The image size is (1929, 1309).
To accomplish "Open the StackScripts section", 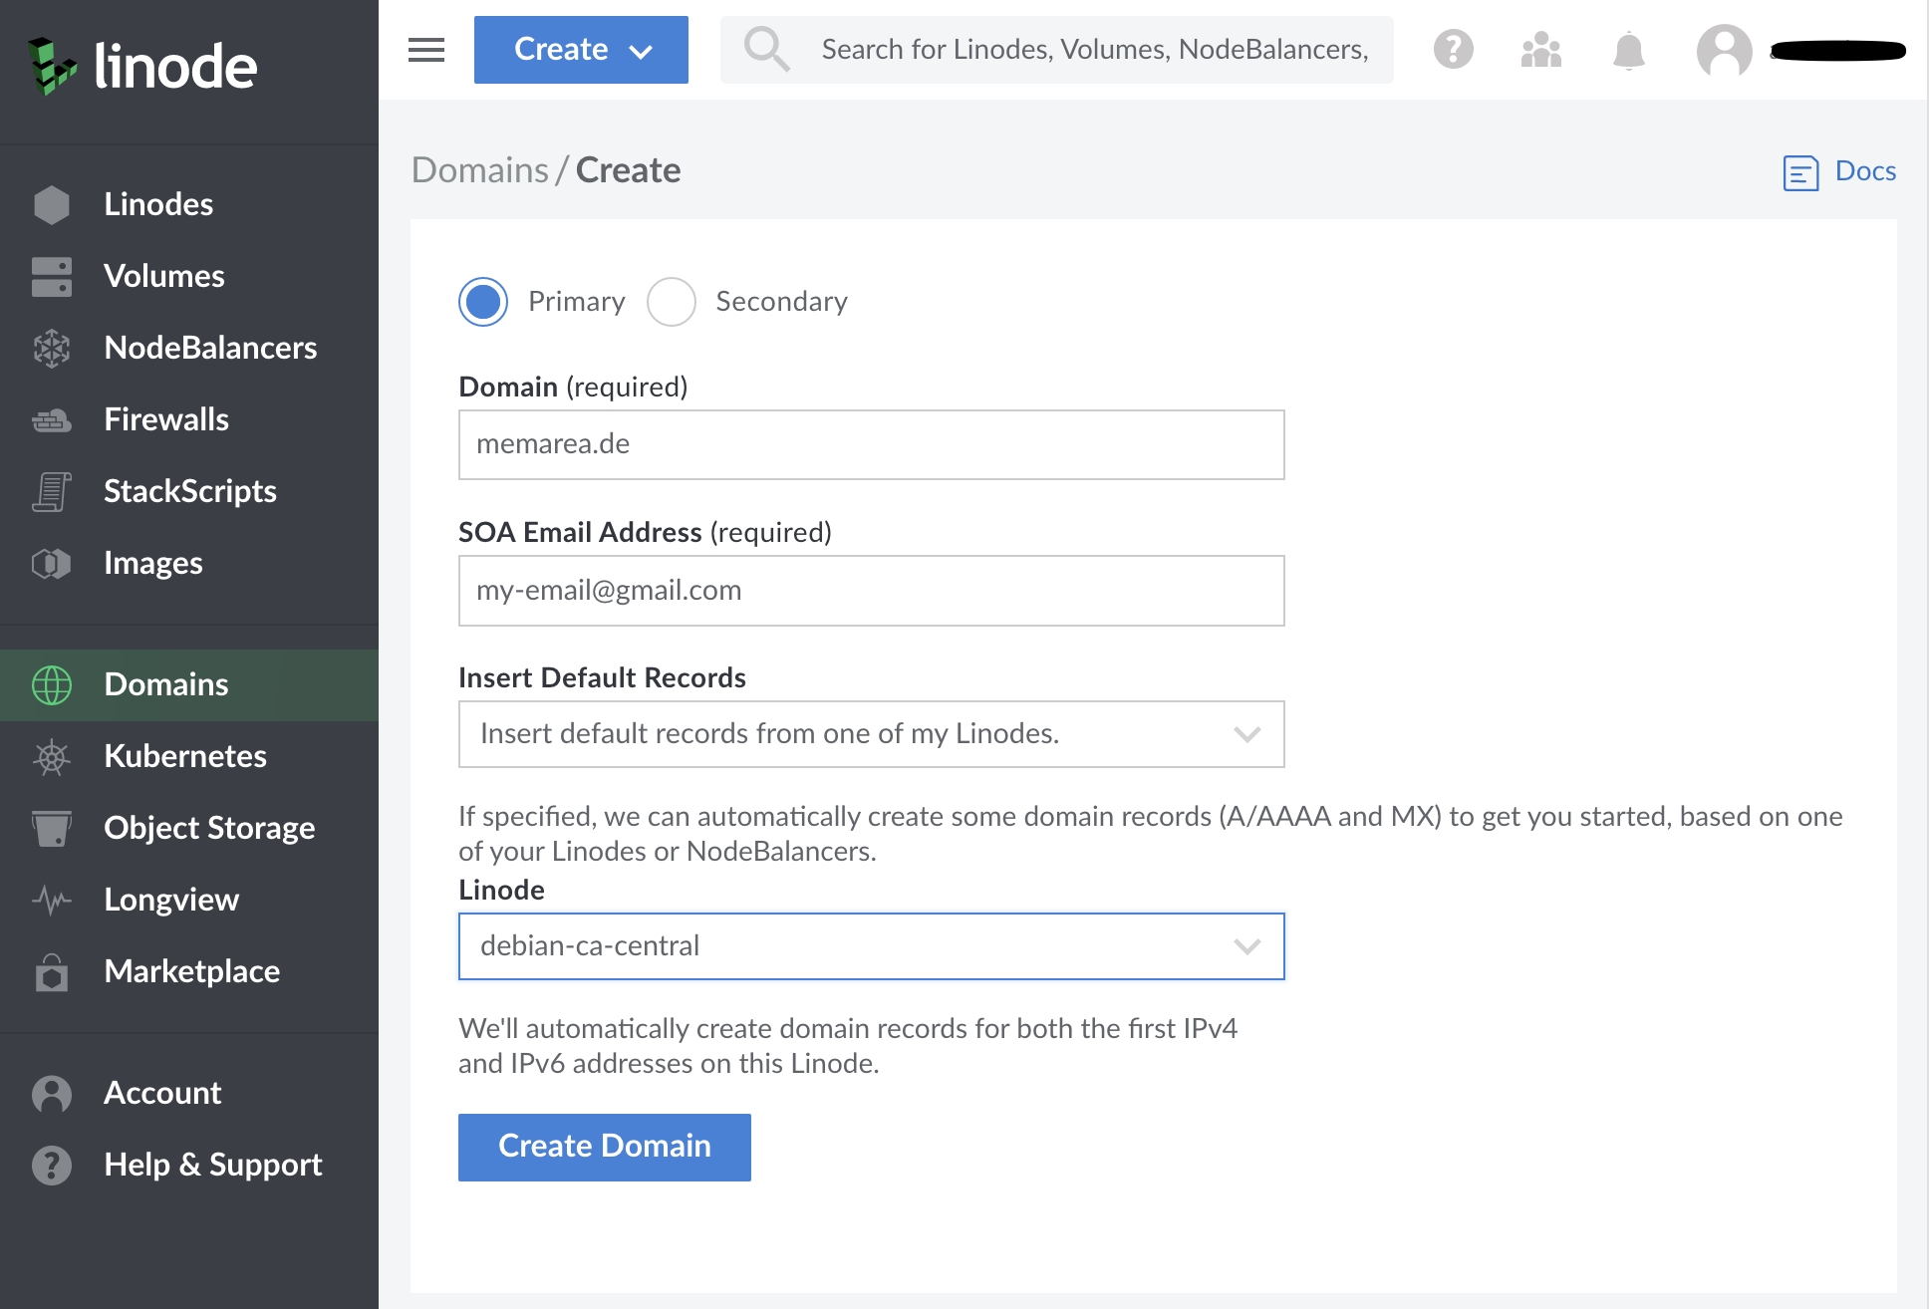I will point(189,491).
